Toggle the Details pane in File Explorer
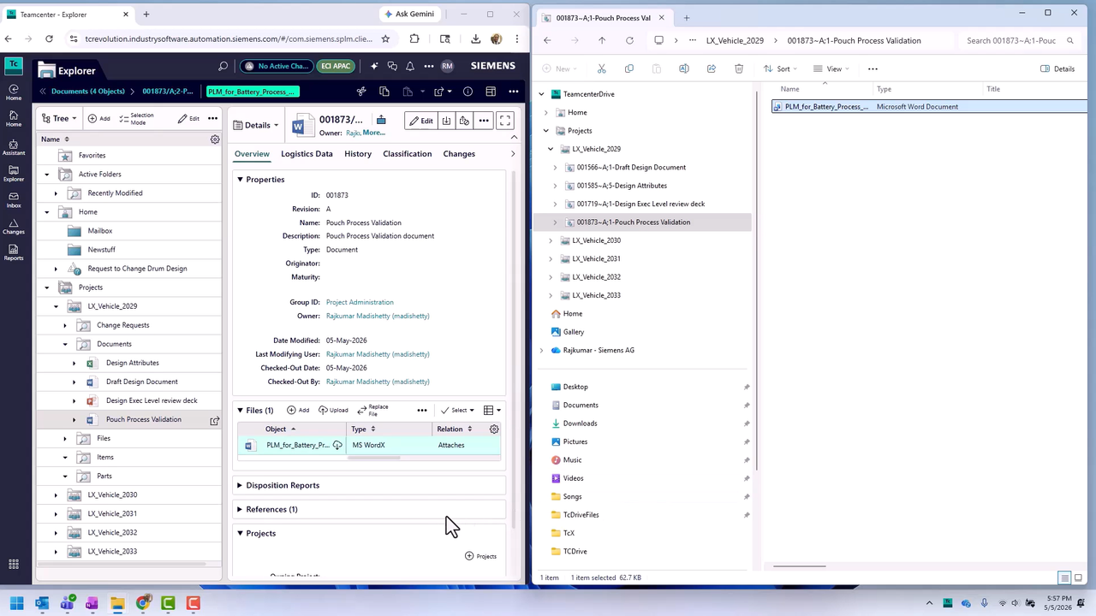1096x616 pixels. (x=1057, y=68)
